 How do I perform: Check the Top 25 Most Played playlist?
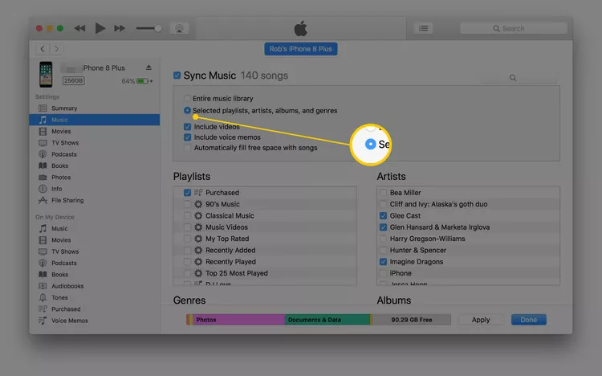(187, 273)
